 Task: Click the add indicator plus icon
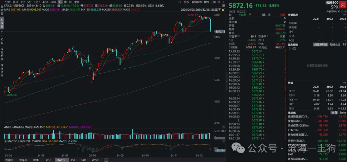click(x=106, y=160)
